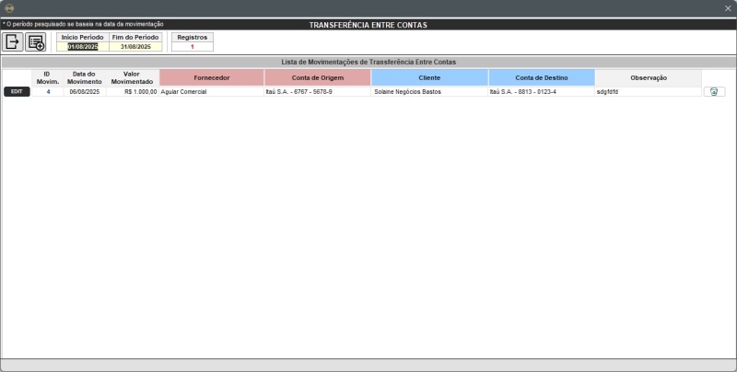The height and width of the screenshot is (372, 737).
Task: Click the 06/08/2025 movement date cell
Action: tap(84, 92)
